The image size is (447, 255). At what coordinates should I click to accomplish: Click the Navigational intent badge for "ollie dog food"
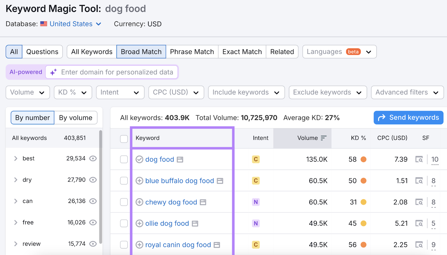pos(256,223)
